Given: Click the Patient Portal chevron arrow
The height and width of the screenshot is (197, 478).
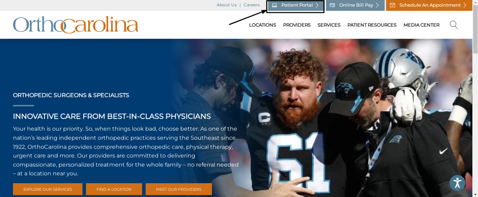Looking at the screenshot, I should click(317, 5).
